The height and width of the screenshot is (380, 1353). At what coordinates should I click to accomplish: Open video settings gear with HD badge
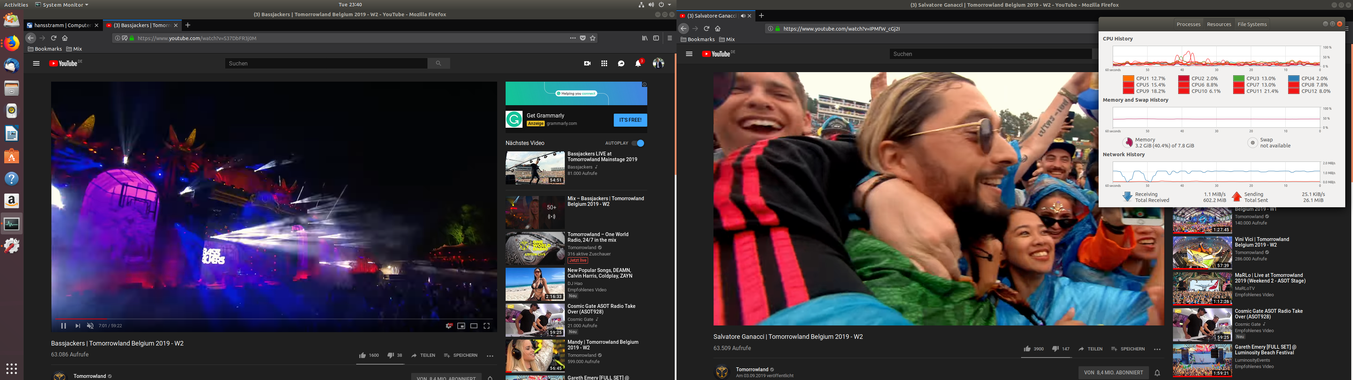[x=449, y=326]
